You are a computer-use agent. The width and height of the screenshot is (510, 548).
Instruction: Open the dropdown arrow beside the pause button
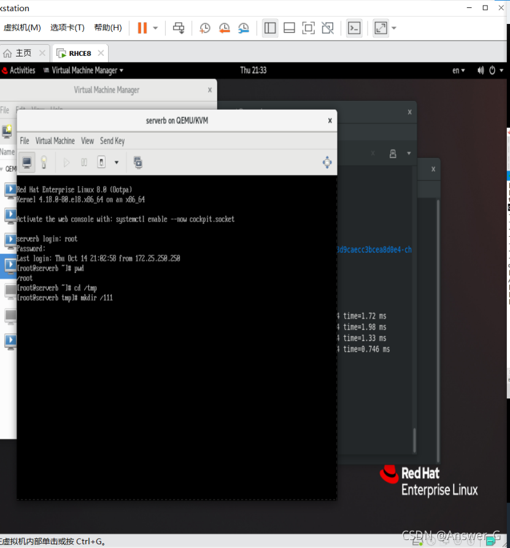(x=155, y=28)
